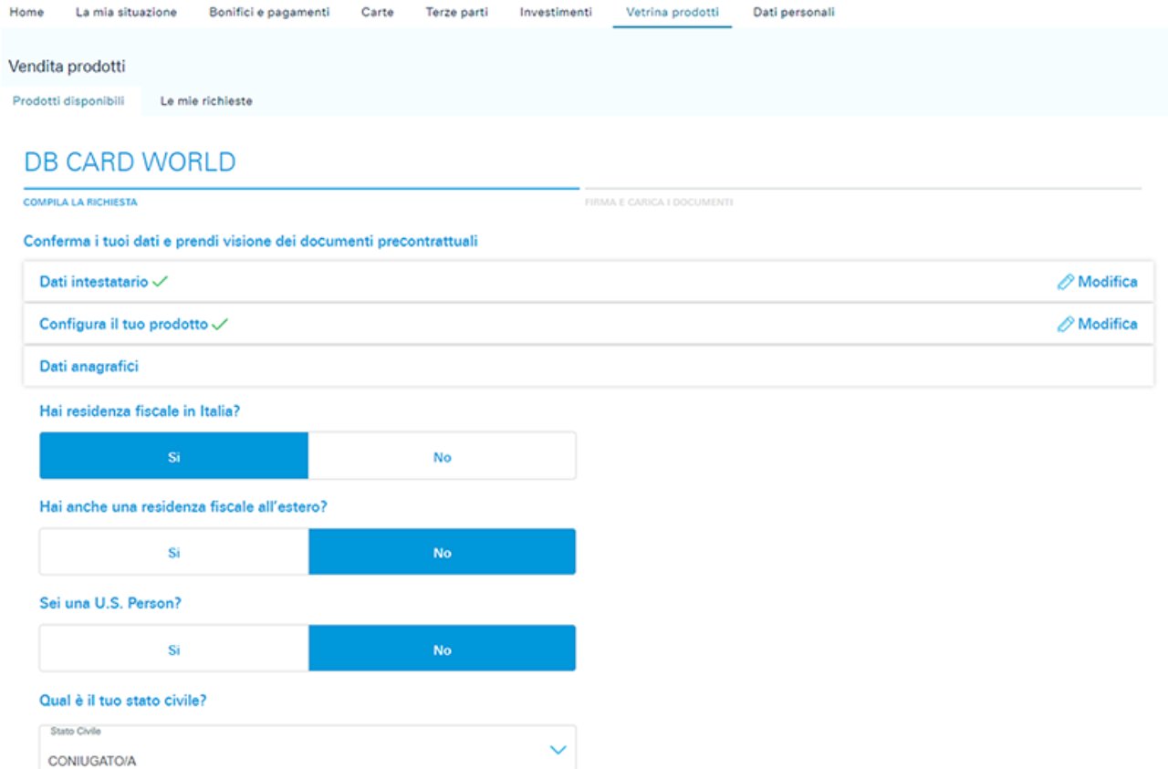Select Si for U.S. Person question
The image size is (1168, 769).
coord(174,649)
